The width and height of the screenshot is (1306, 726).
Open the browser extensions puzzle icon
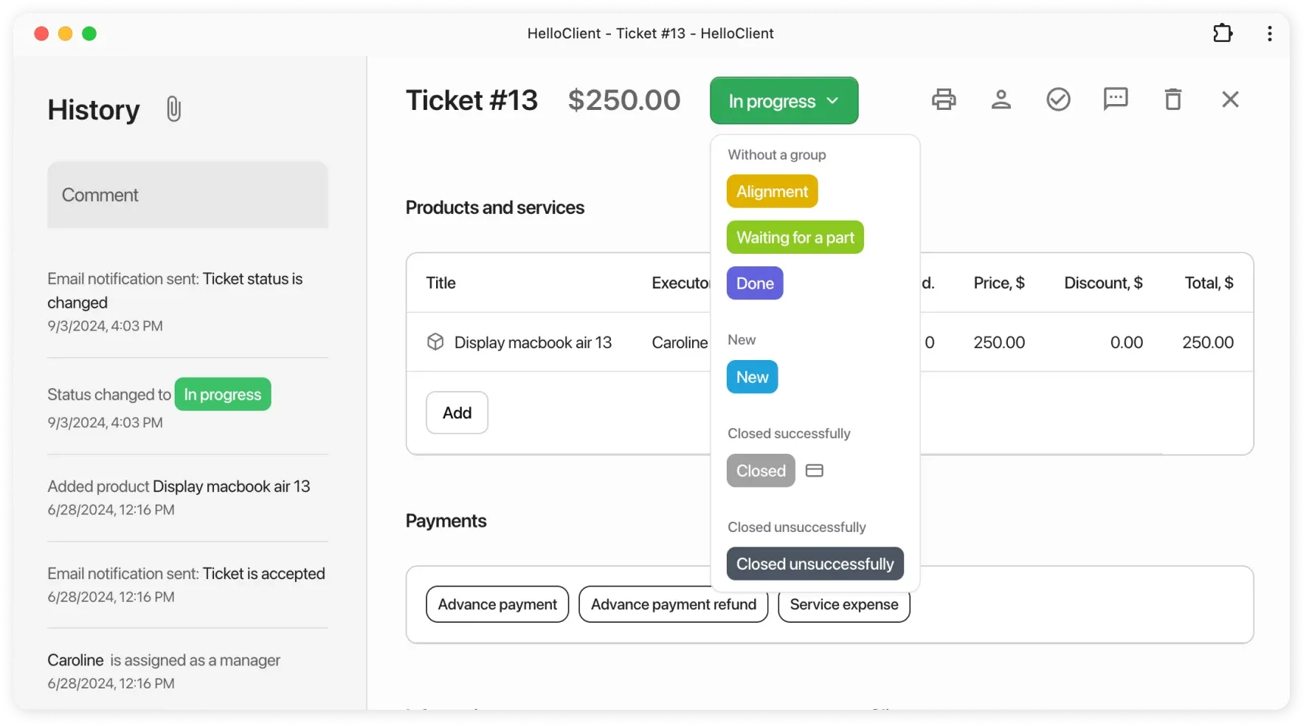click(x=1223, y=33)
